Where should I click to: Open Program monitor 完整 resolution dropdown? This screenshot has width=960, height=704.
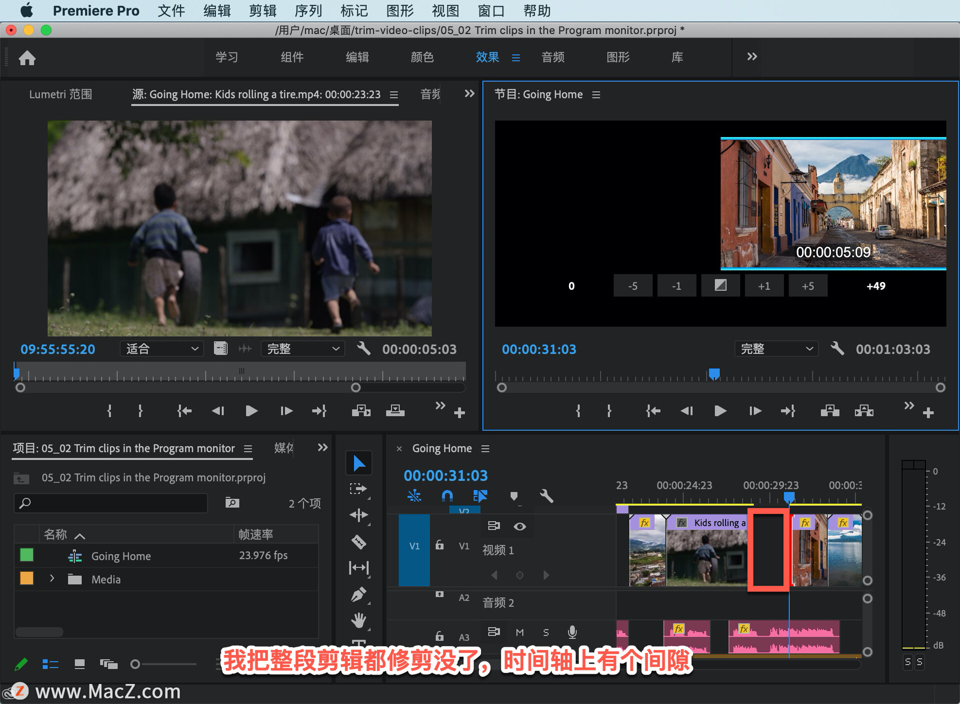775,348
